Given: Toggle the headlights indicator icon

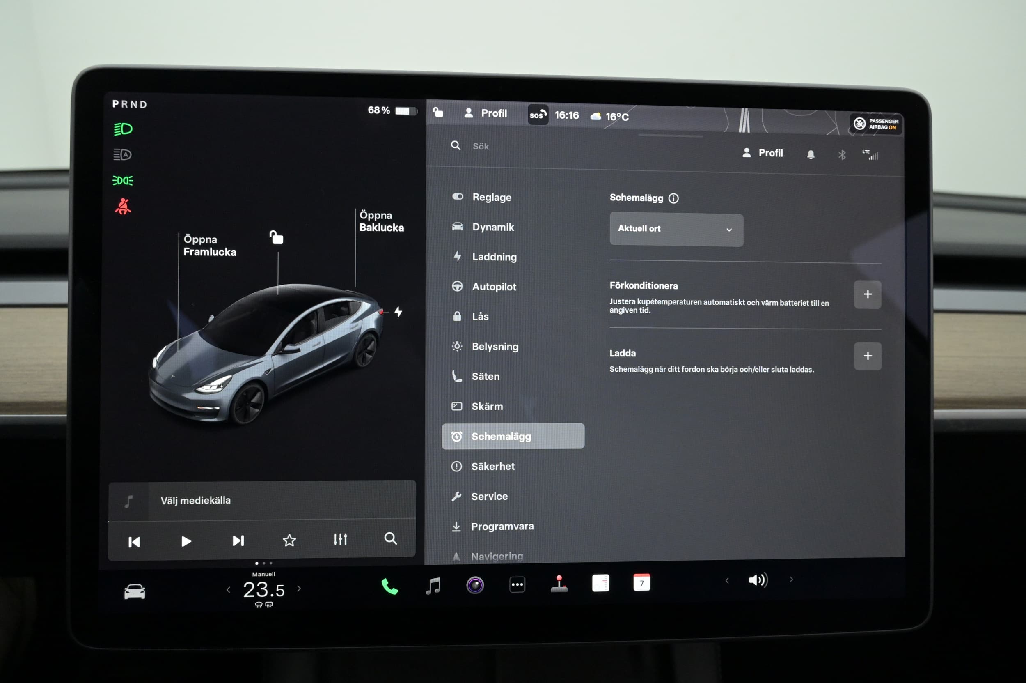Looking at the screenshot, I should 123,129.
